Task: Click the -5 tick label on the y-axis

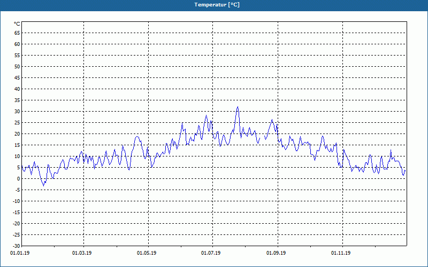Action: tap(17, 190)
